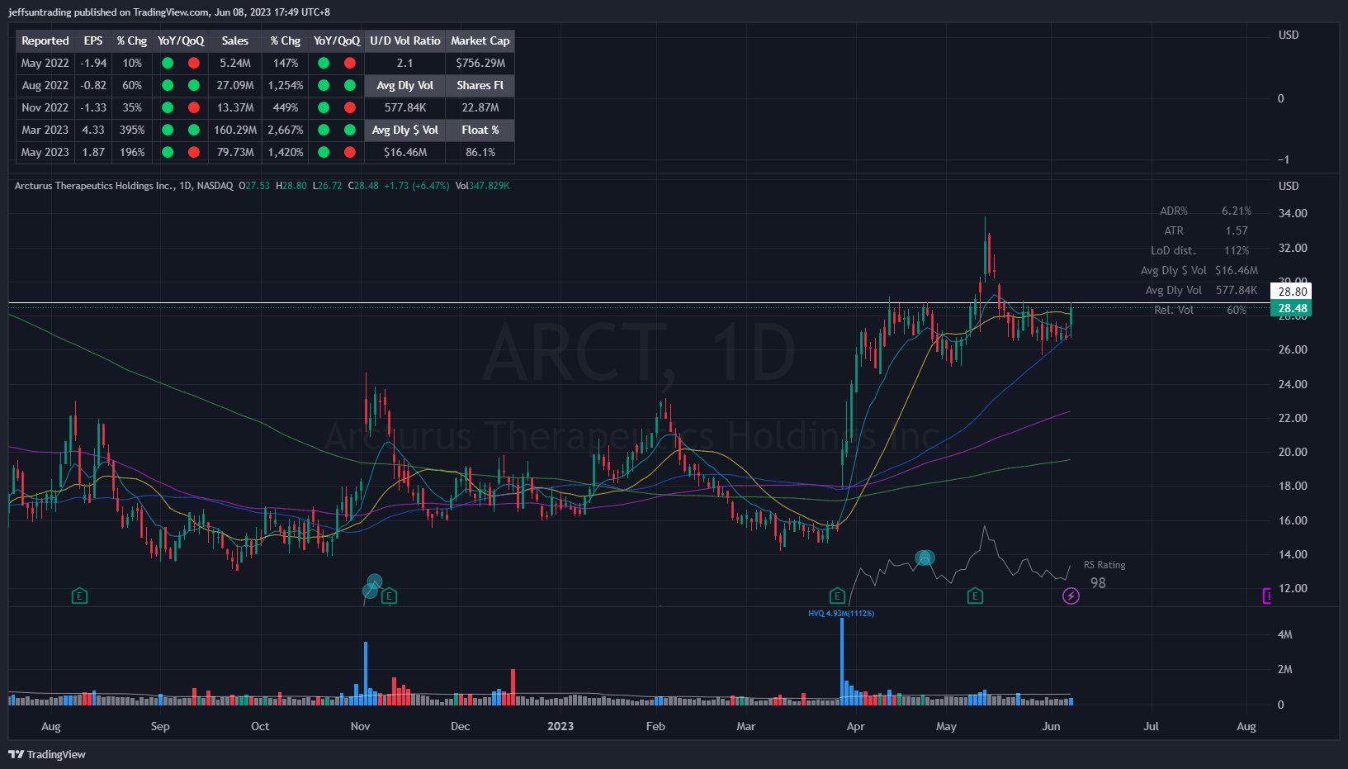Click the HVQ 4.93M(1112%) volume label

841,613
